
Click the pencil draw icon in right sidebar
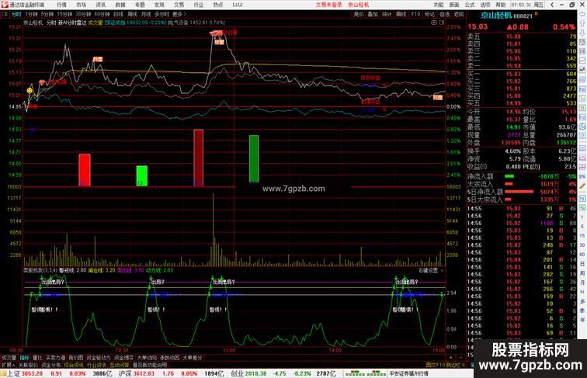click(582, 186)
